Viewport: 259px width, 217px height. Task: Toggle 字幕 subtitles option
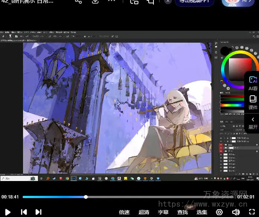click(x=163, y=212)
